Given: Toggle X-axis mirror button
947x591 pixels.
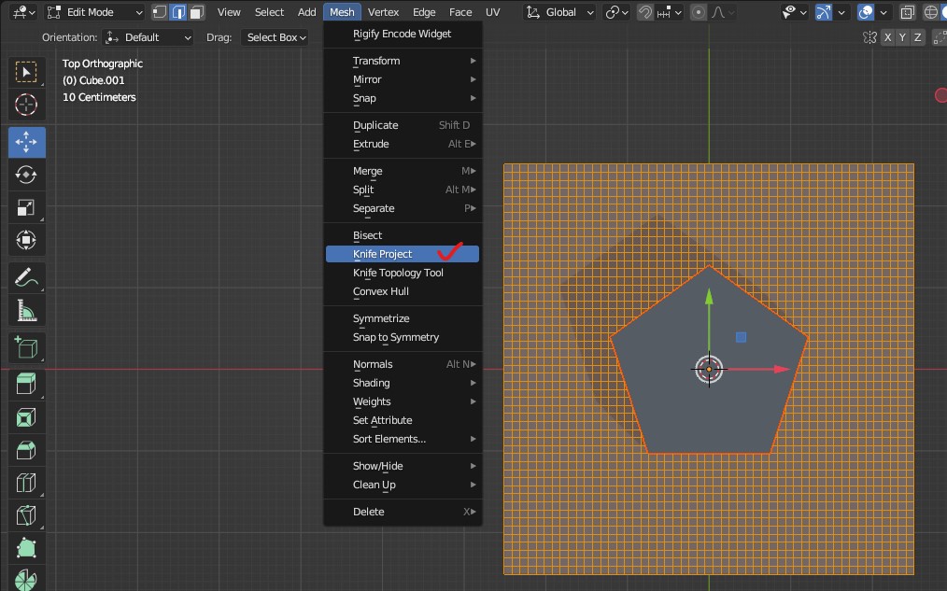Looking at the screenshot, I should click(x=888, y=37).
